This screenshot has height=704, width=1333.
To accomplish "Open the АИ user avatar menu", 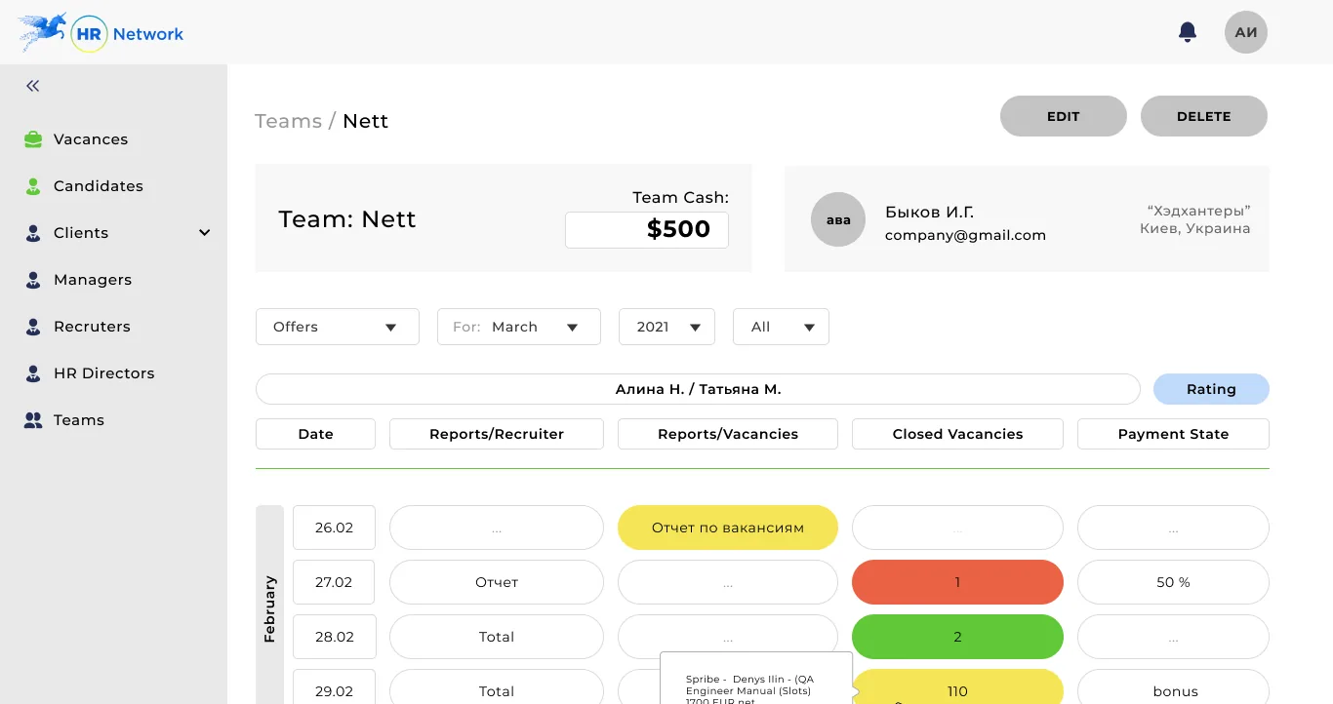I will pyautogui.click(x=1246, y=32).
